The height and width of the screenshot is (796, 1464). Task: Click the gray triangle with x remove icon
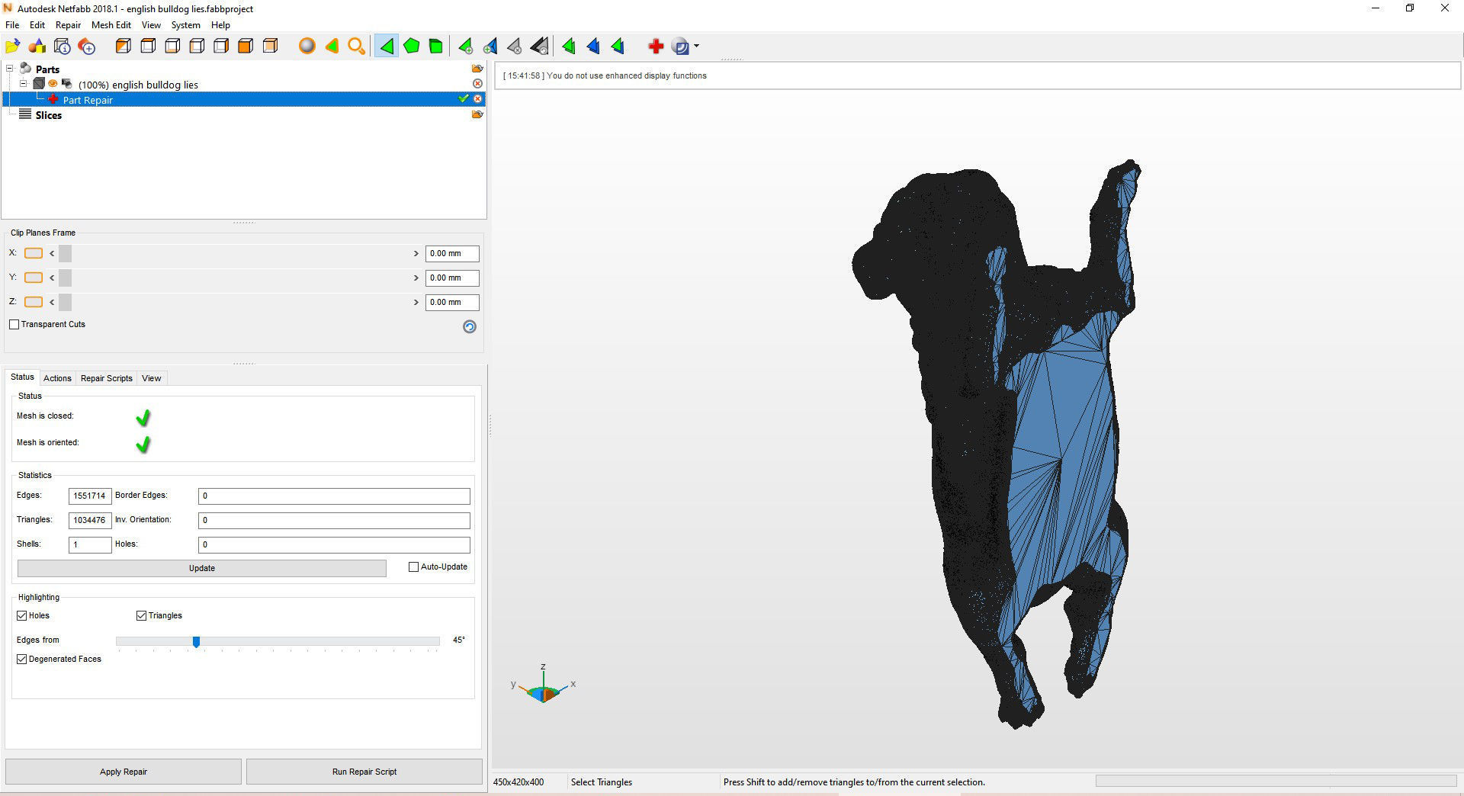pos(515,47)
